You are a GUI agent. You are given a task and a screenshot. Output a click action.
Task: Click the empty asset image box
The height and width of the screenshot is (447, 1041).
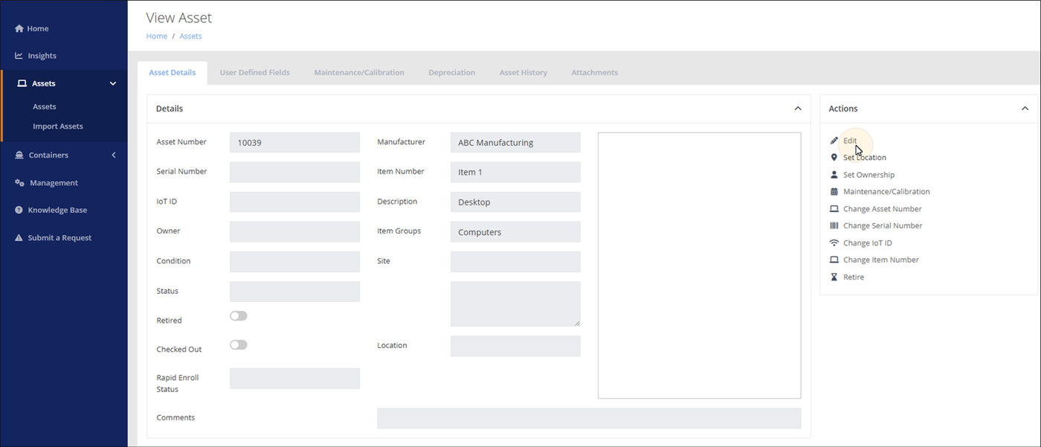pyautogui.click(x=700, y=266)
